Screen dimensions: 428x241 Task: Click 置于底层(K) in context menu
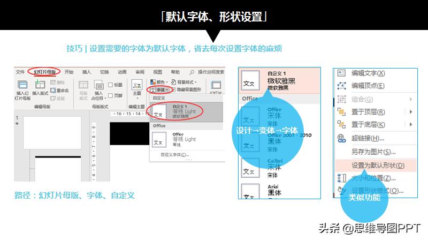click(368, 125)
